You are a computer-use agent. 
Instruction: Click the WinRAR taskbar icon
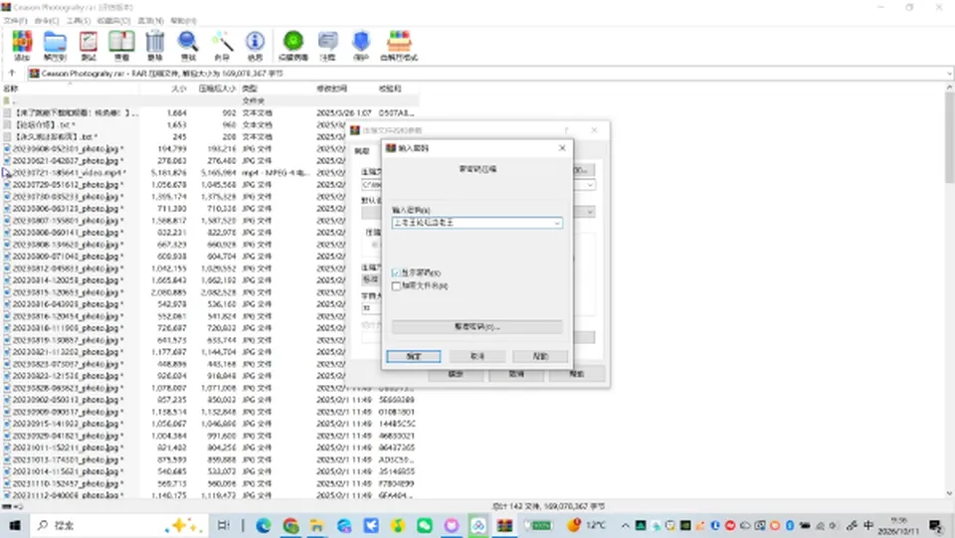(x=504, y=525)
